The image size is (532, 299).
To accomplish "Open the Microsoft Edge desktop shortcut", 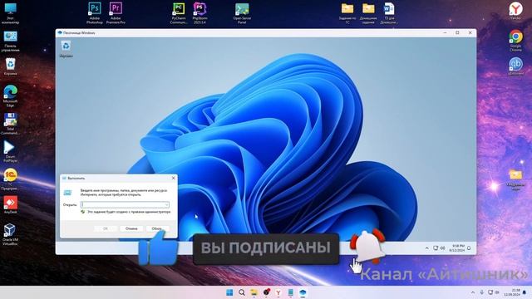I will pos(10,96).
